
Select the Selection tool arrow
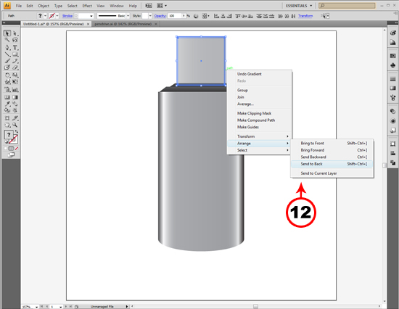7,33
